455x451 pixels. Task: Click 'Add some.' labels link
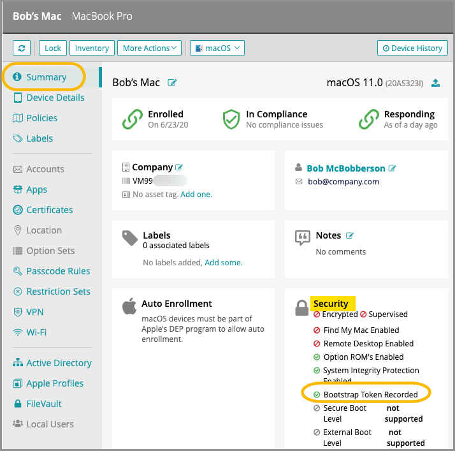[x=224, y=262]
